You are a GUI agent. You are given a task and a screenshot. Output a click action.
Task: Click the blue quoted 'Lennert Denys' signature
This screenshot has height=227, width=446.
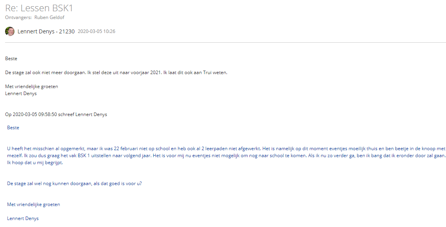pyautogui.click(x=23, y=218)
